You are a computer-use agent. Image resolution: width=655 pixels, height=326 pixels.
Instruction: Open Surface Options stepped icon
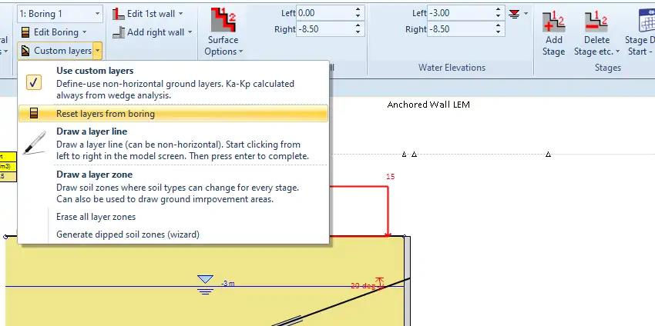click(x=223, y=20)
